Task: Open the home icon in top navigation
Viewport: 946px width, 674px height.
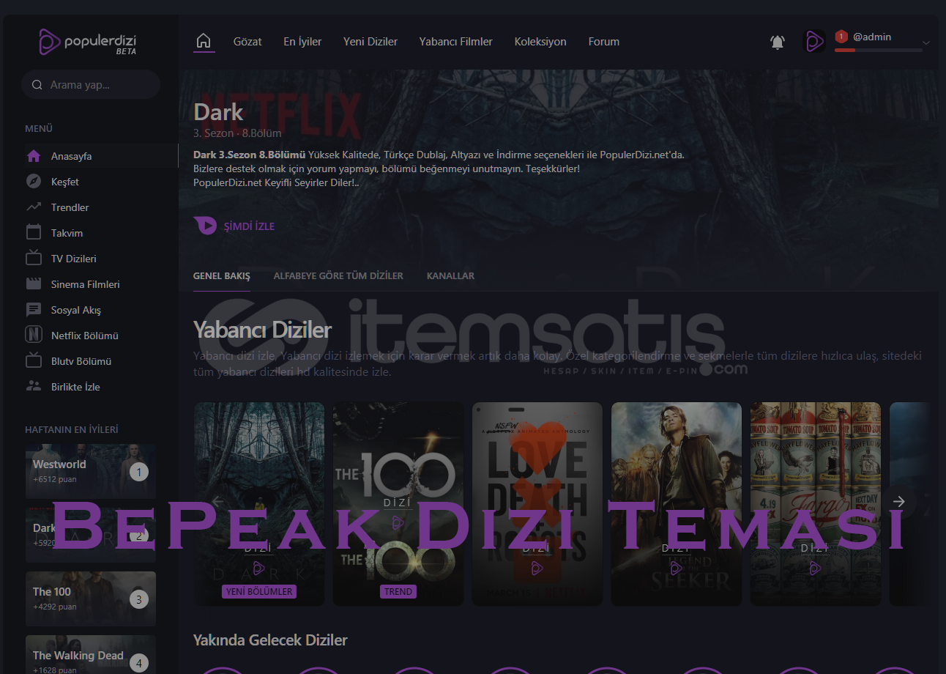Action: [x=204, y=41]
